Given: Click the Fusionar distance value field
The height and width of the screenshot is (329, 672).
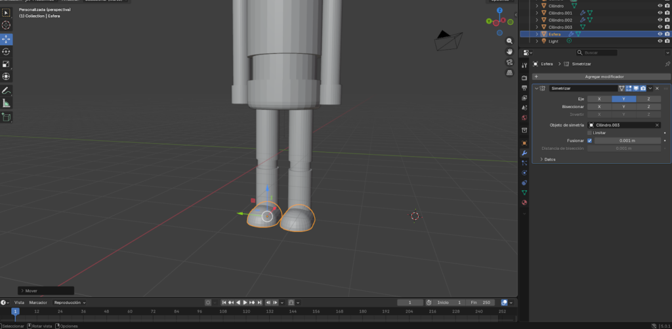Looking at the screenshot, I should coord(626,140).
